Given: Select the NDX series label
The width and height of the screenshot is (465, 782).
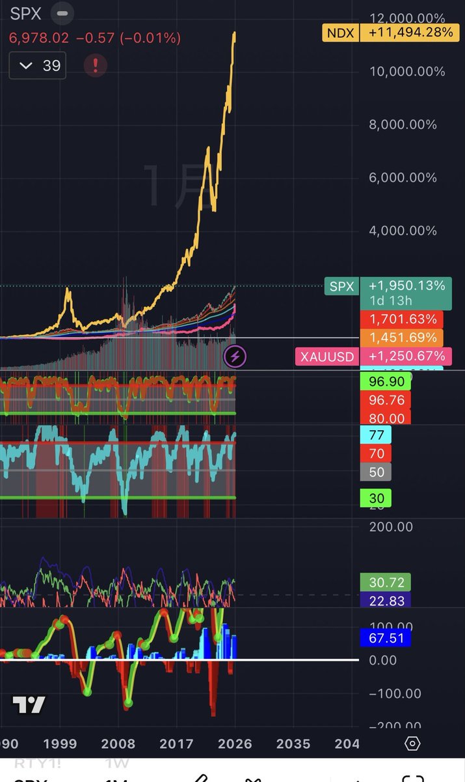Looking at the screenshot, I should 340,32.
